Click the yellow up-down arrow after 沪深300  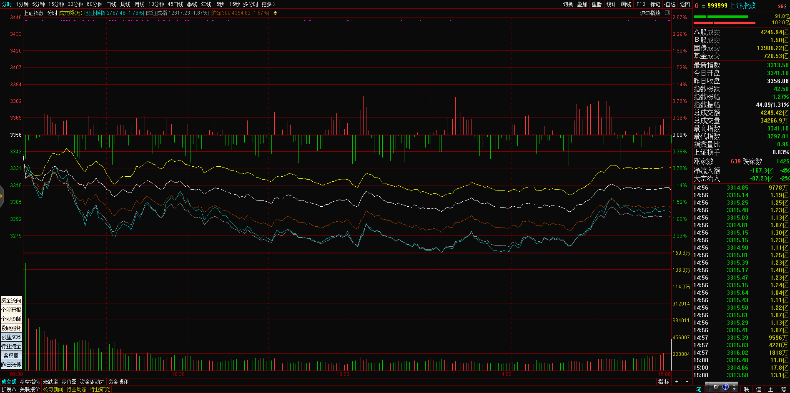tap(275, 13)
